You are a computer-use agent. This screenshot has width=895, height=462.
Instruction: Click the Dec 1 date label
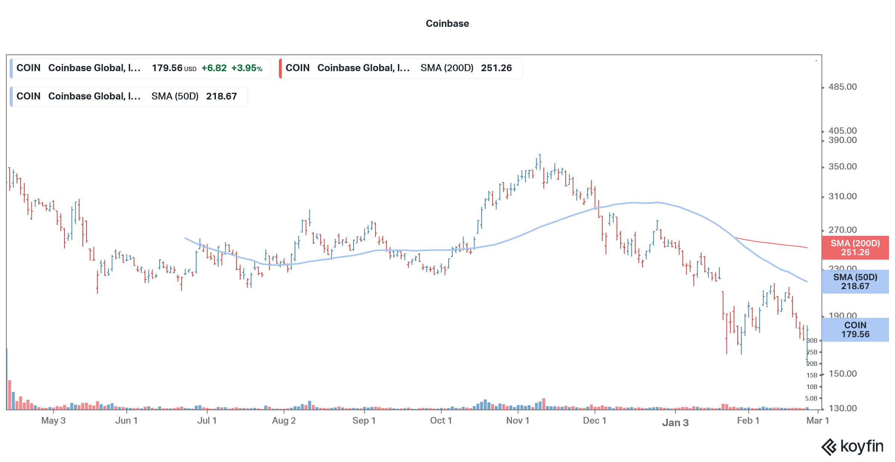coord(594,421)
